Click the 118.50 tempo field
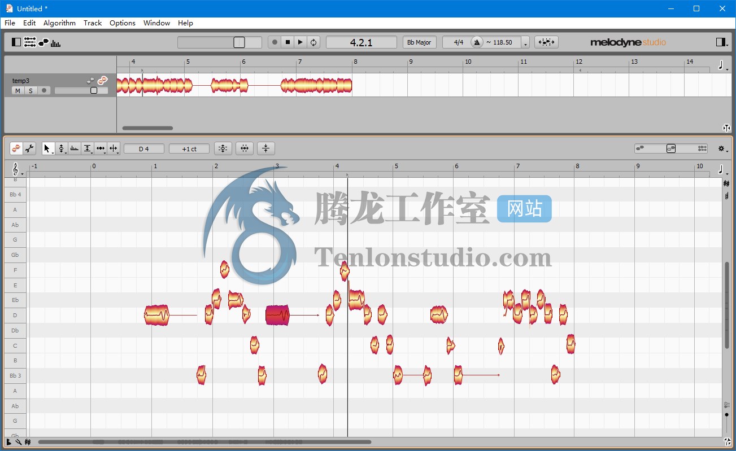The height and width of the screenshot is (451, 736). click(x=502, y=42)
